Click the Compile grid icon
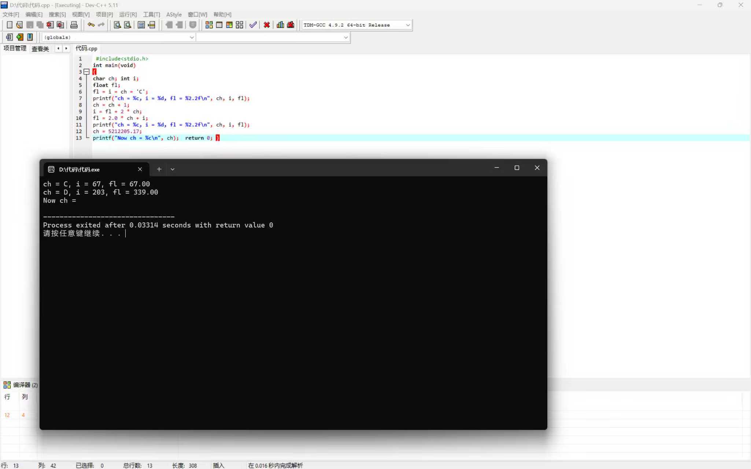 coord(209,25)
